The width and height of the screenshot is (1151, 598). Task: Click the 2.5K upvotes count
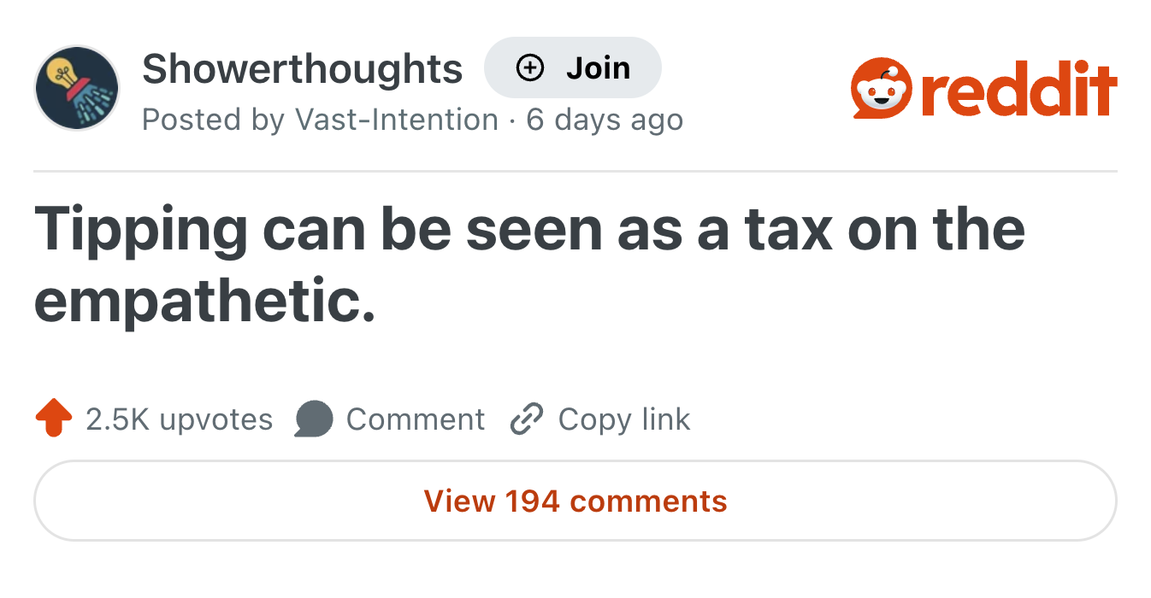(x=180, y=419)
